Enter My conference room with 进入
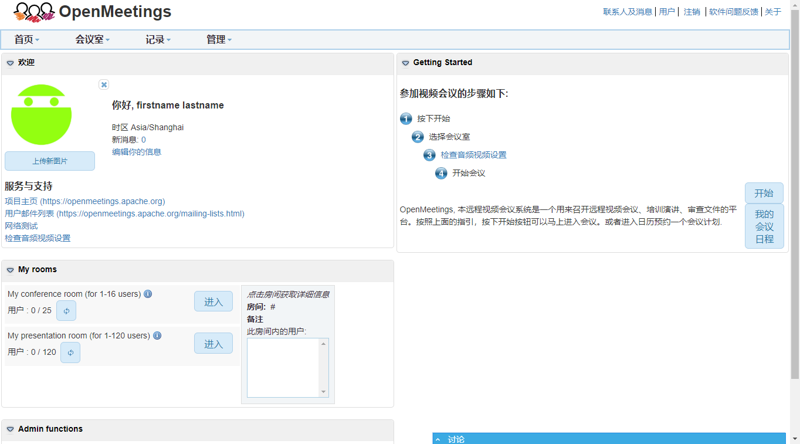The width and height of the screenshot is (800, 444). click(213, 301)
